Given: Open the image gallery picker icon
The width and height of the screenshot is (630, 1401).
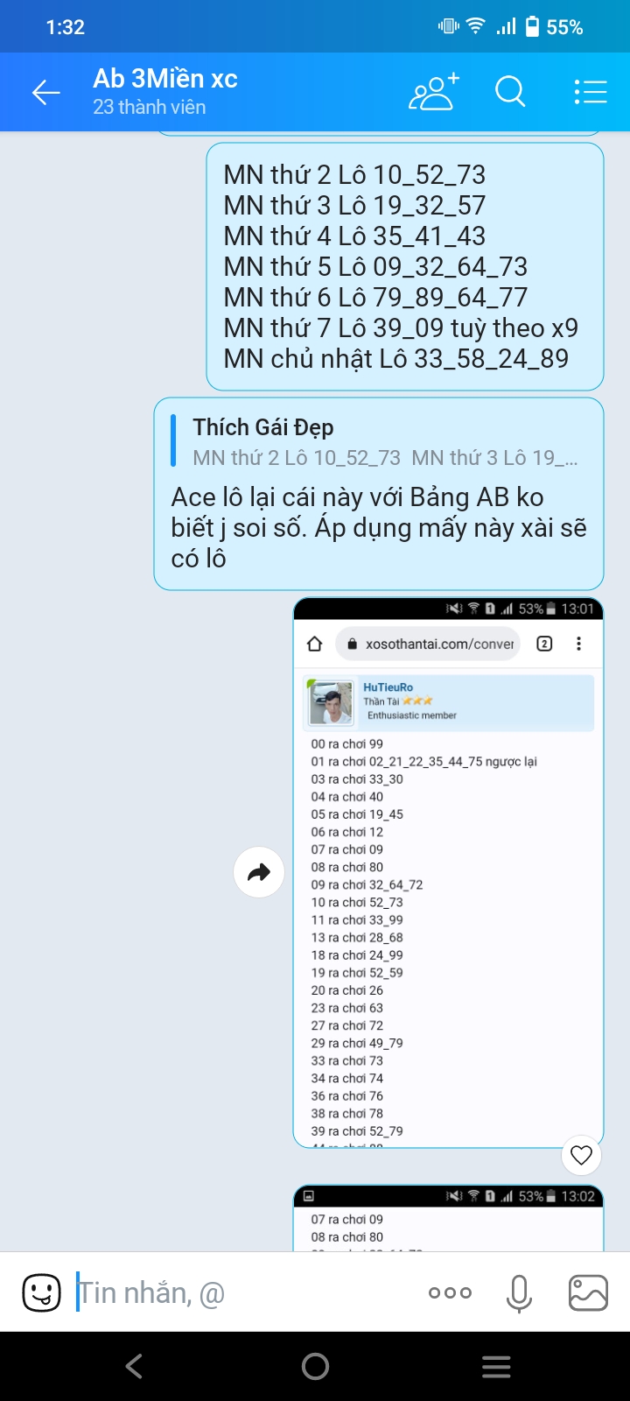Looking at the screenshot, I should tap(588, 1292).
